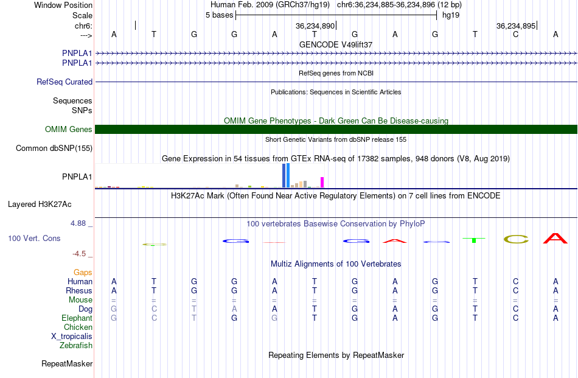Click the Layered H3K27Ac track label
The height and width of the screenshot is (378, 578).
(x=40, y=205)
